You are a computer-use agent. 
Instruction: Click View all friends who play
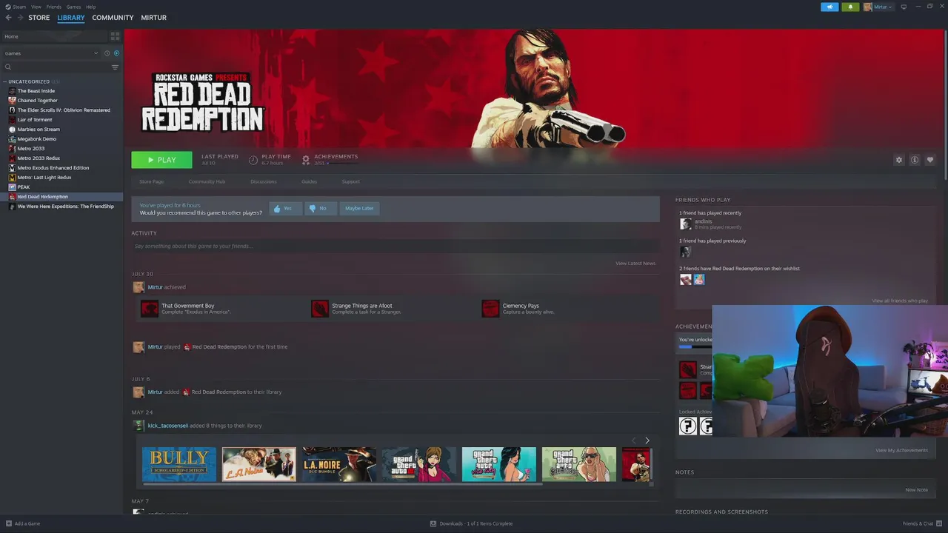click(900, 301)
